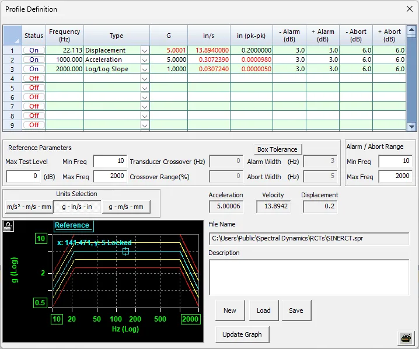Select g - m/s - mm units
419x349 pixels.
pos(126,207)
